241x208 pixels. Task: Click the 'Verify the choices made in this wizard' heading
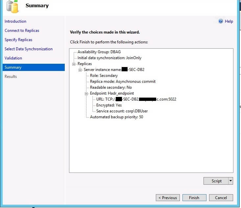pyautogui.click(x=105, y=32)
